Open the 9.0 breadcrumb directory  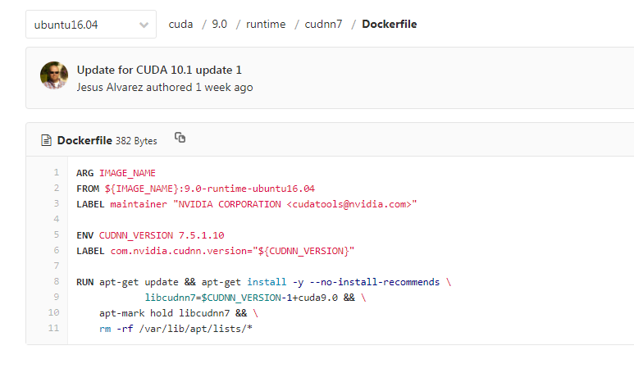click(x=220, y=25)
